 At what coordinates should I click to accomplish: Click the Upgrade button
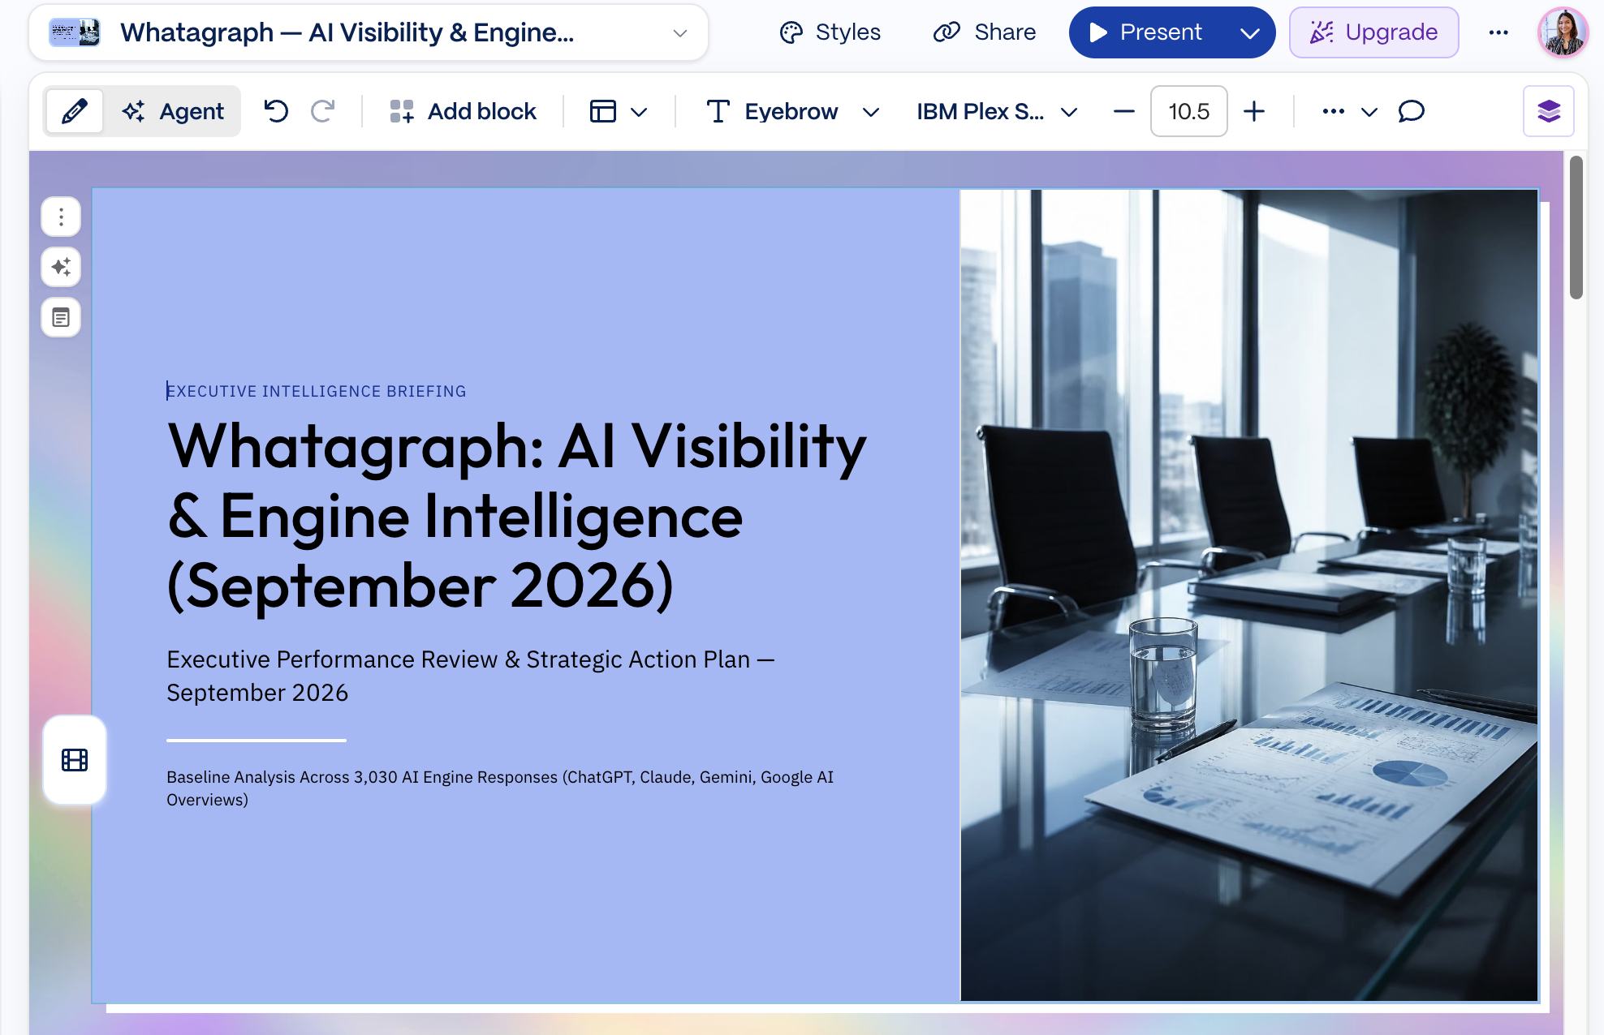coord(1373,32)
